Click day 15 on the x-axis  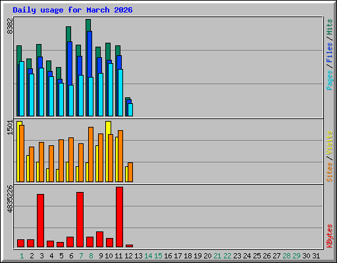(158, 256)
